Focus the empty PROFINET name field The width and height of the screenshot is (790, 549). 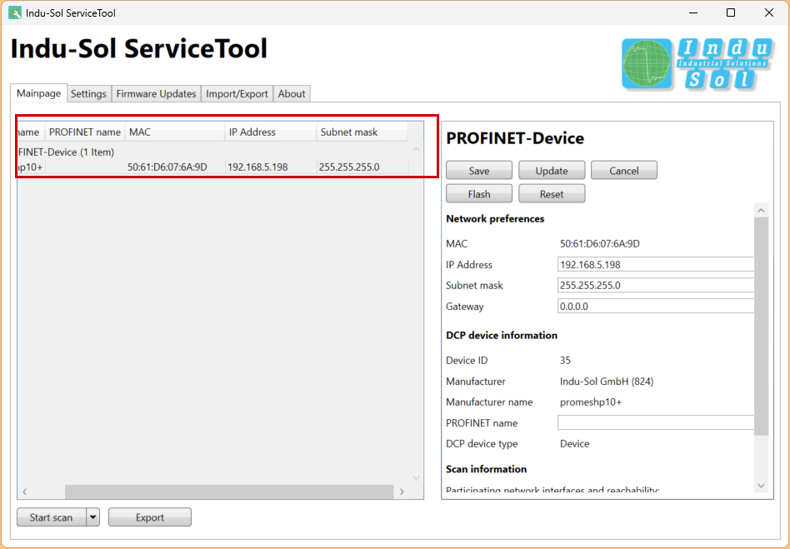(656, 422)
